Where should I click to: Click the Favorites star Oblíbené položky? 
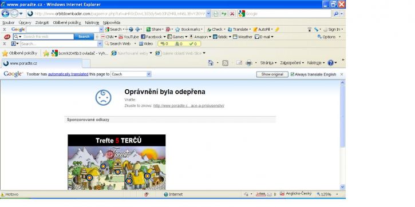coord(20,53)
